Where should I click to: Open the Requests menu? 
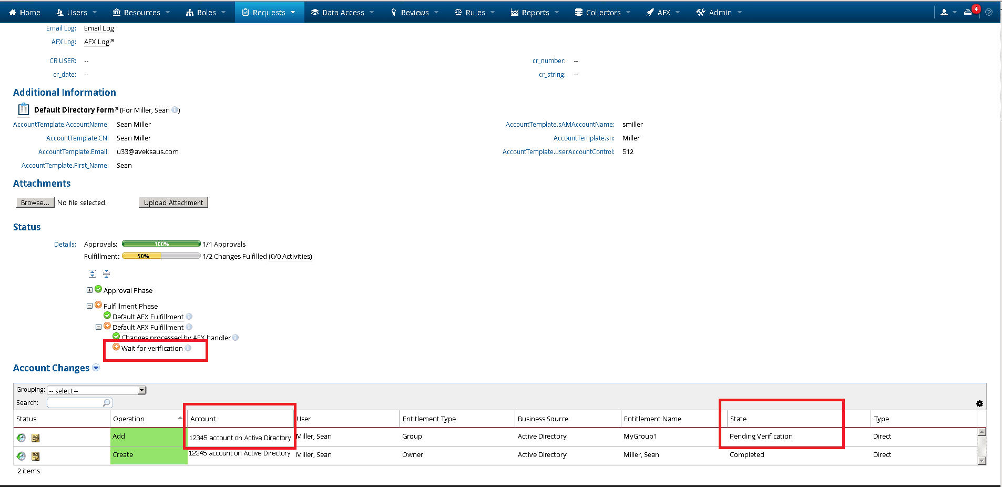coord(269,12)
